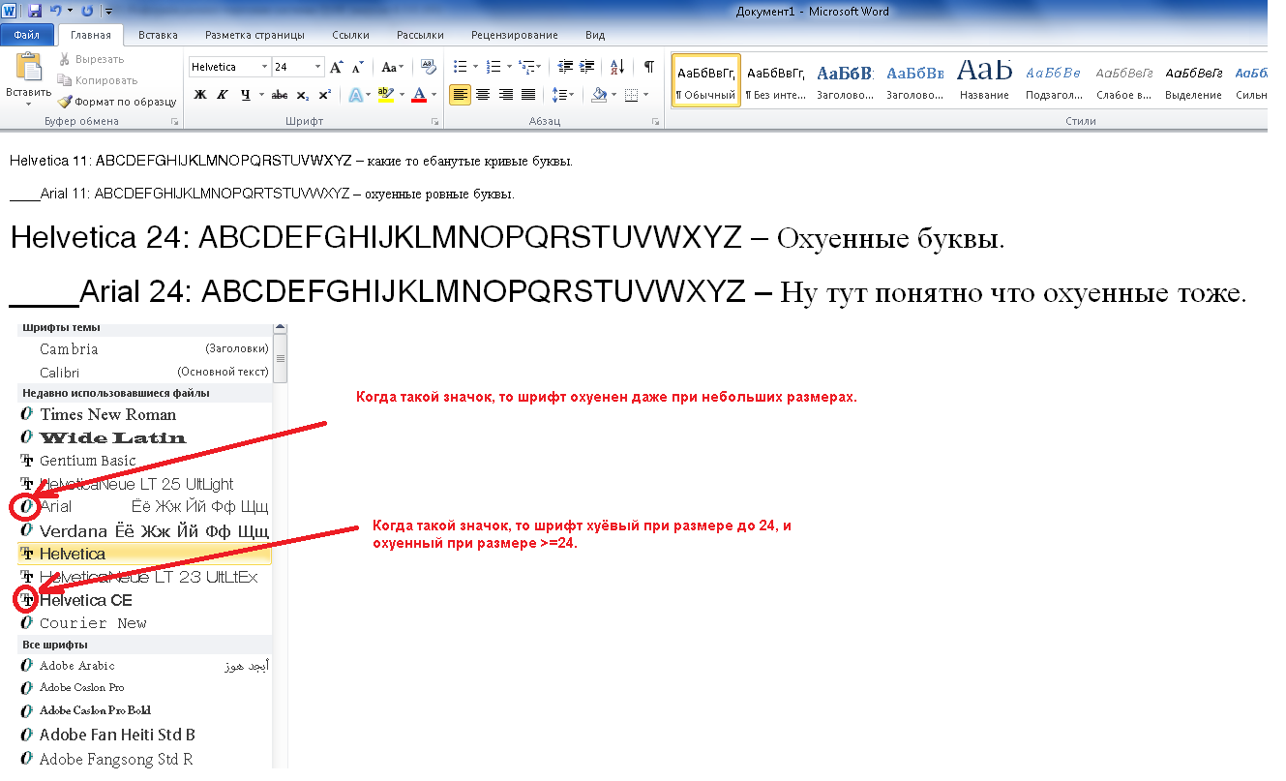Expand Paste (Вставить) options arrow
This screenshot has height=781, width=1286.
(x=28, y=104)
